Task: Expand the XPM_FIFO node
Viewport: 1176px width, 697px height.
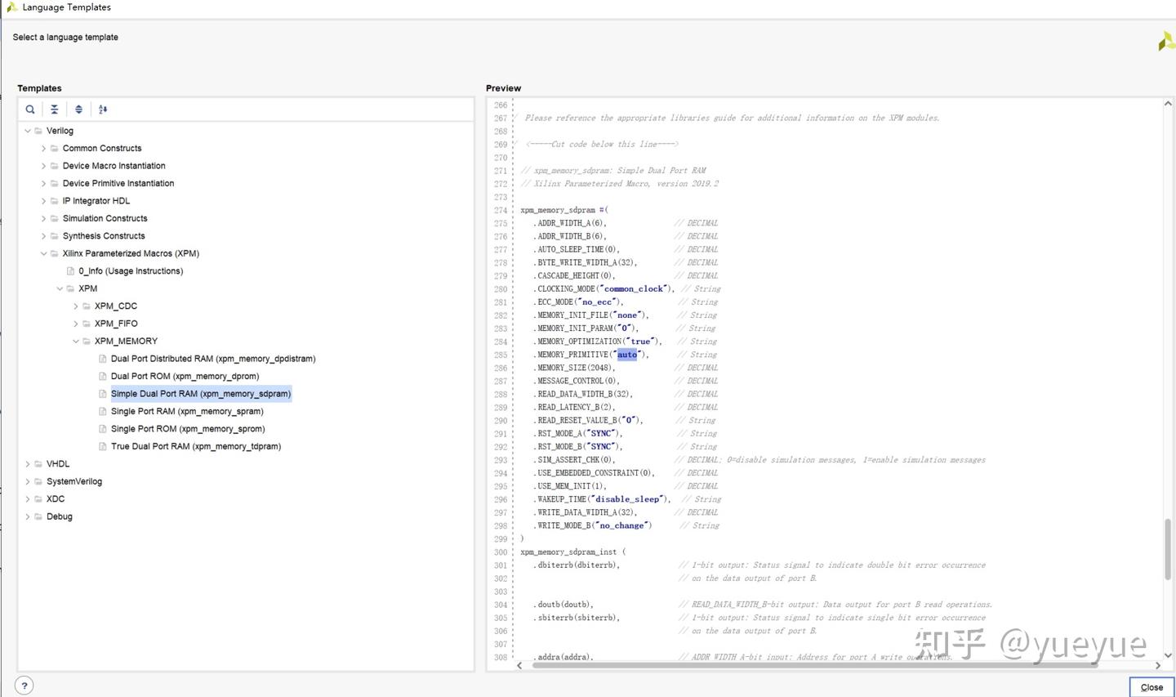Action: (76, 324)
